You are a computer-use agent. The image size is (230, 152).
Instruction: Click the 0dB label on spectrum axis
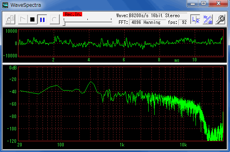pyautogui.click(x=13, y=68)
